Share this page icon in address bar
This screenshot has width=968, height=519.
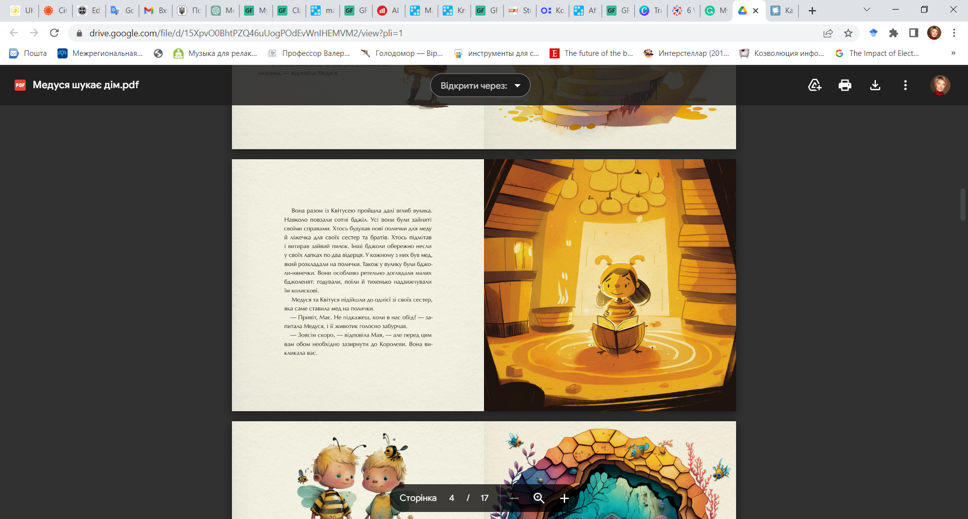(x=828, y=33)
